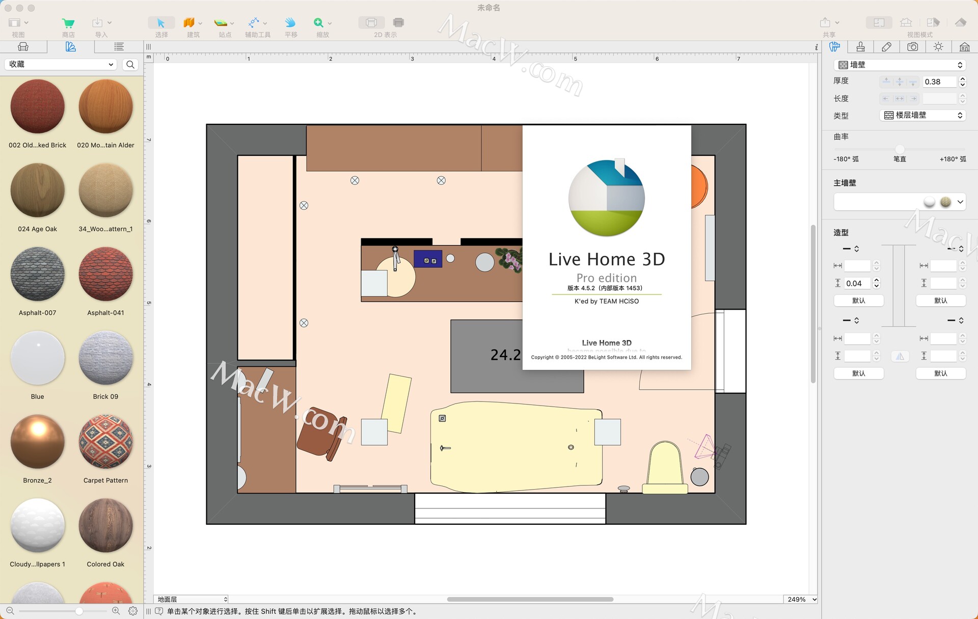Choose the 建筑 building tools icon
Screen dimensions: 978x619
(x=189, y=22)
